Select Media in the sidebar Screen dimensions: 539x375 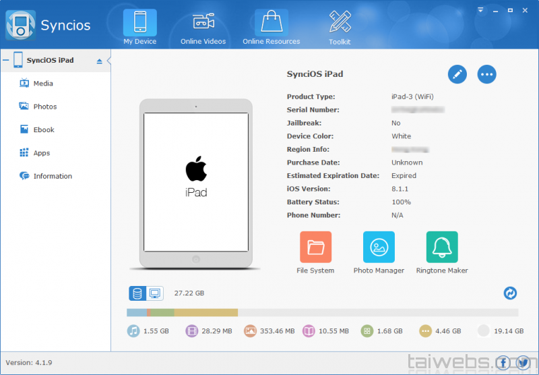tap(43, 84)
